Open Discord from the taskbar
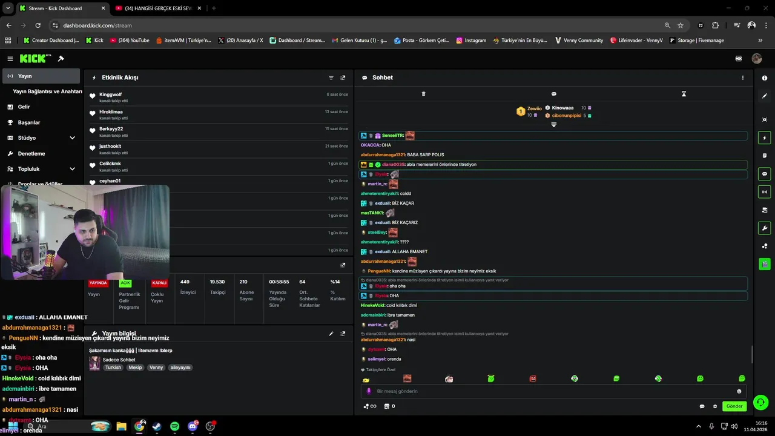This screenshot has width=775, height=436. pyautogui.click(x=193, y=426)
